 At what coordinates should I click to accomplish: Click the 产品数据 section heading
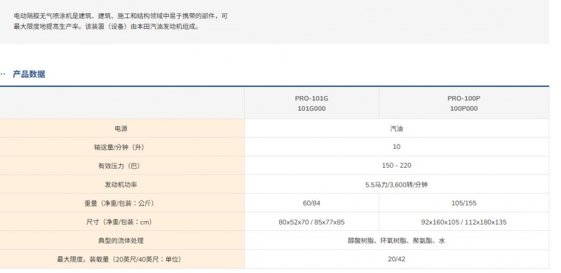coord(29,74)
